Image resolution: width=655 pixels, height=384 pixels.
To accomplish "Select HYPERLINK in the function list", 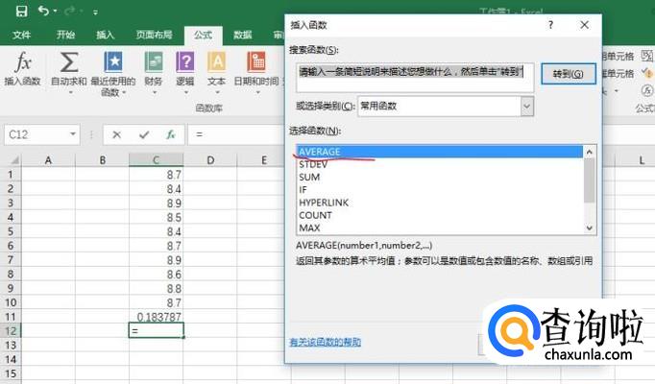I will [440, 203].
